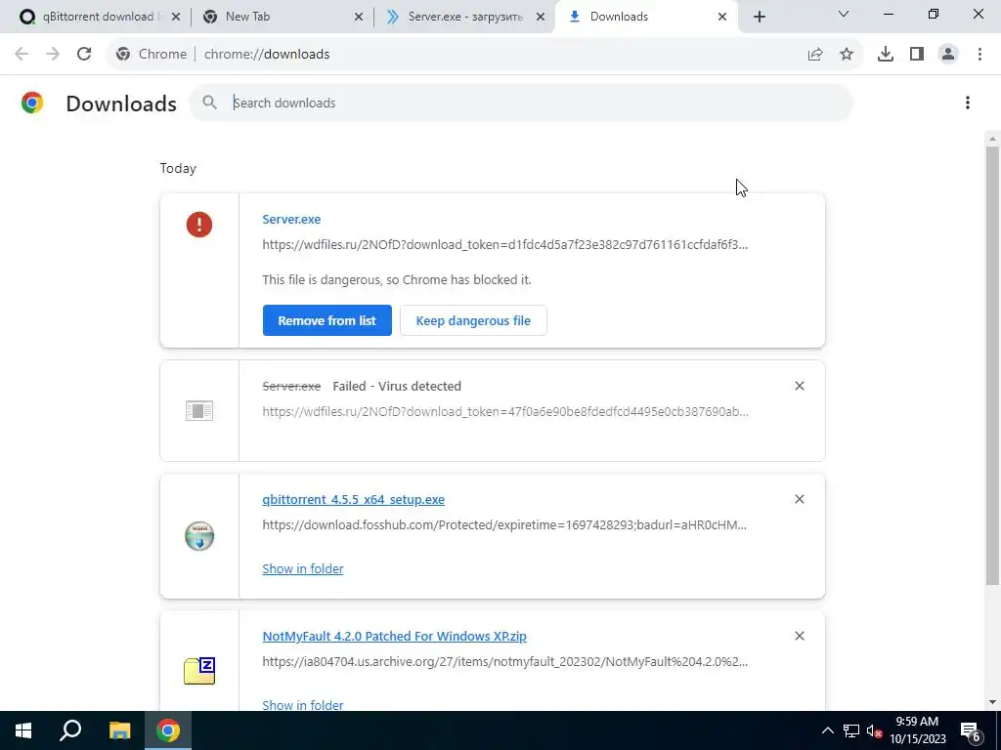1001x750 pixels.
Task: Open the Windows Start menu
Action: [23, 730]
